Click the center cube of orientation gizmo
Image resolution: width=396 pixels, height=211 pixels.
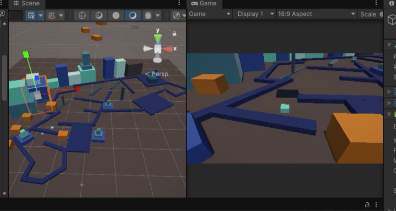[158, 49]
